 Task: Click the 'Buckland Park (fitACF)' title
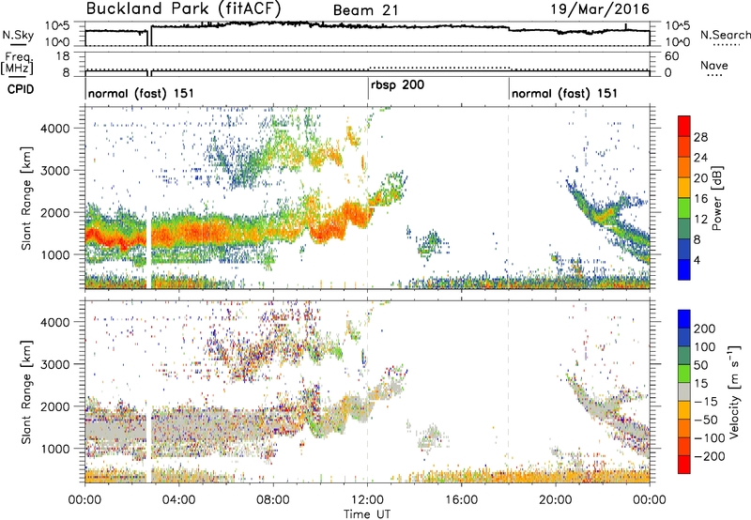pos(183,8)
